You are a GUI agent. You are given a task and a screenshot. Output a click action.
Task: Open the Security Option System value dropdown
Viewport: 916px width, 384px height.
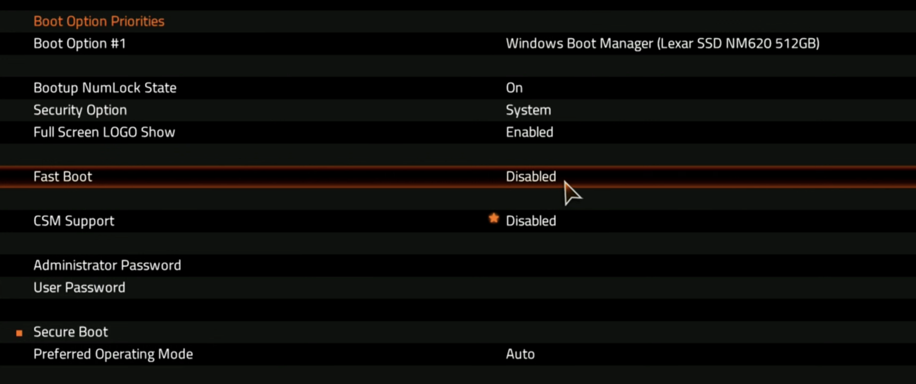[x=528, y=110]
